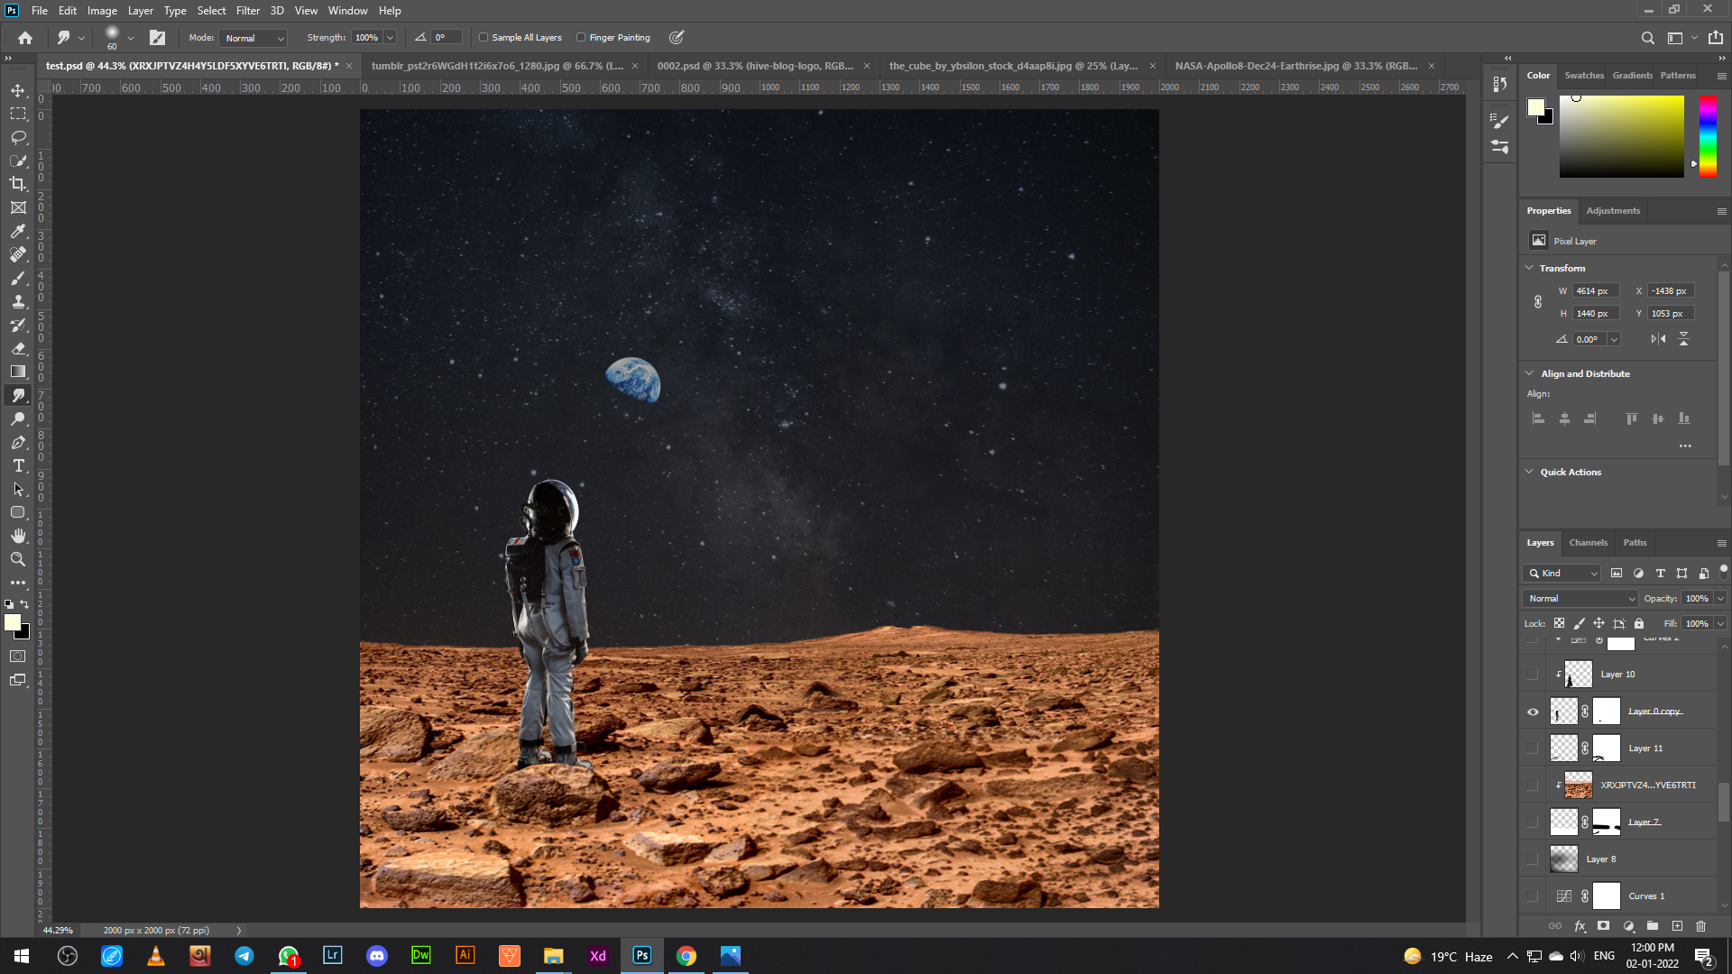
Task: Click the Home icon in options bar
Action: [25, 38]
